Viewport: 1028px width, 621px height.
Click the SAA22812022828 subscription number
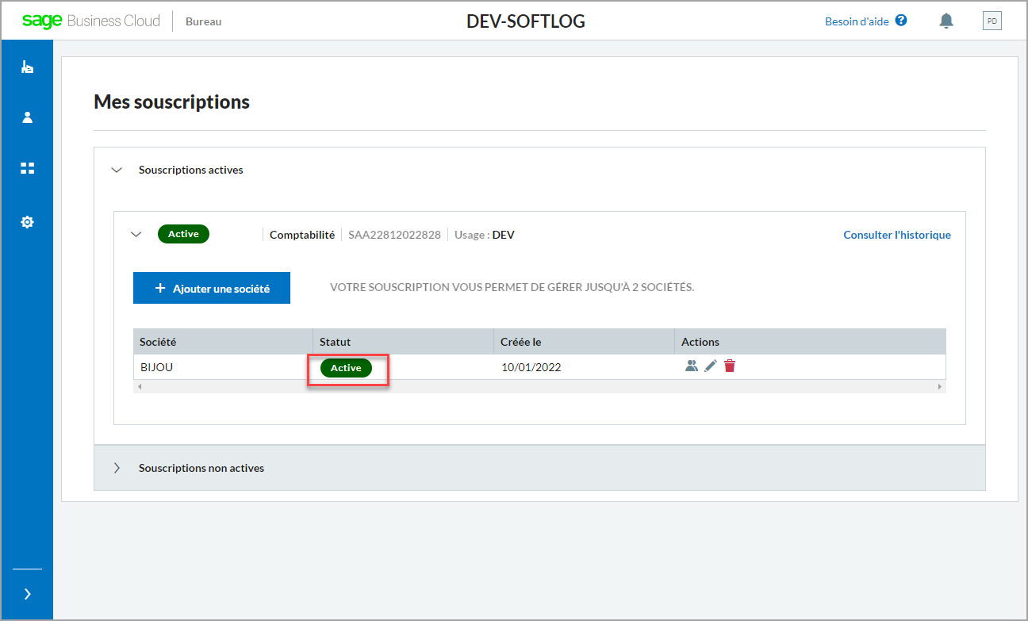(394, 235)
